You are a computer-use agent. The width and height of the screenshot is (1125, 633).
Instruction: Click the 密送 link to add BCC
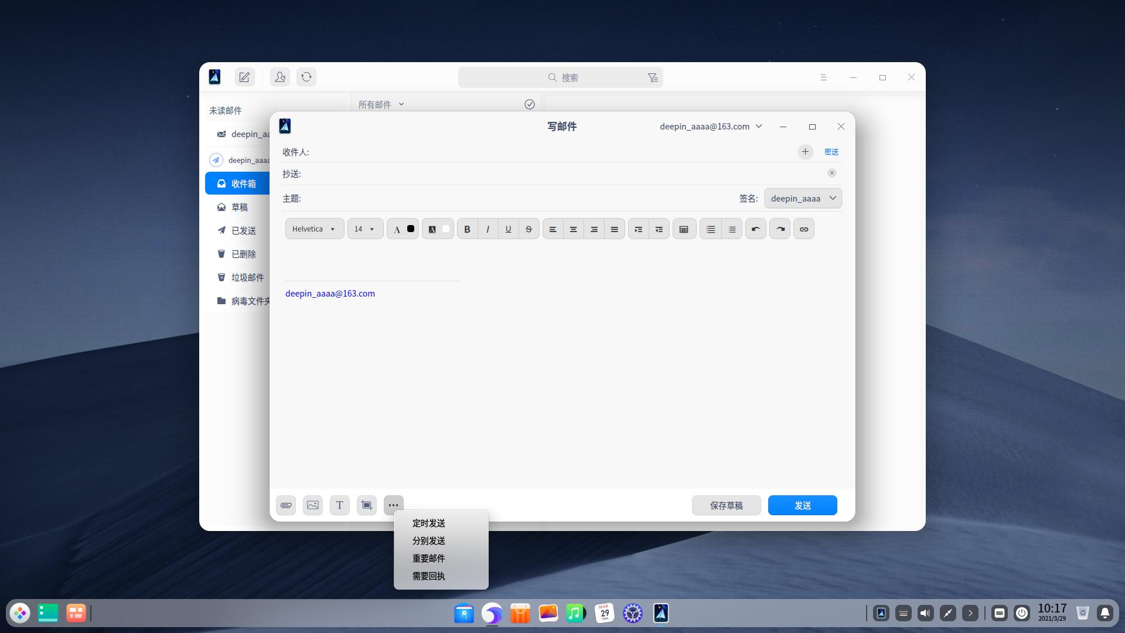[x=831, y=151]
